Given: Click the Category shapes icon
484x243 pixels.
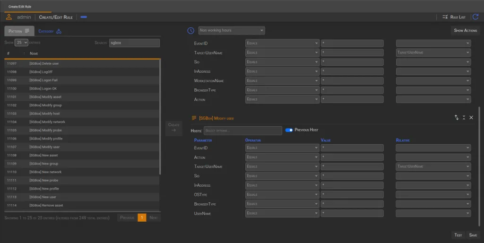Looking at the screenshot, I should tap(59, 31).
